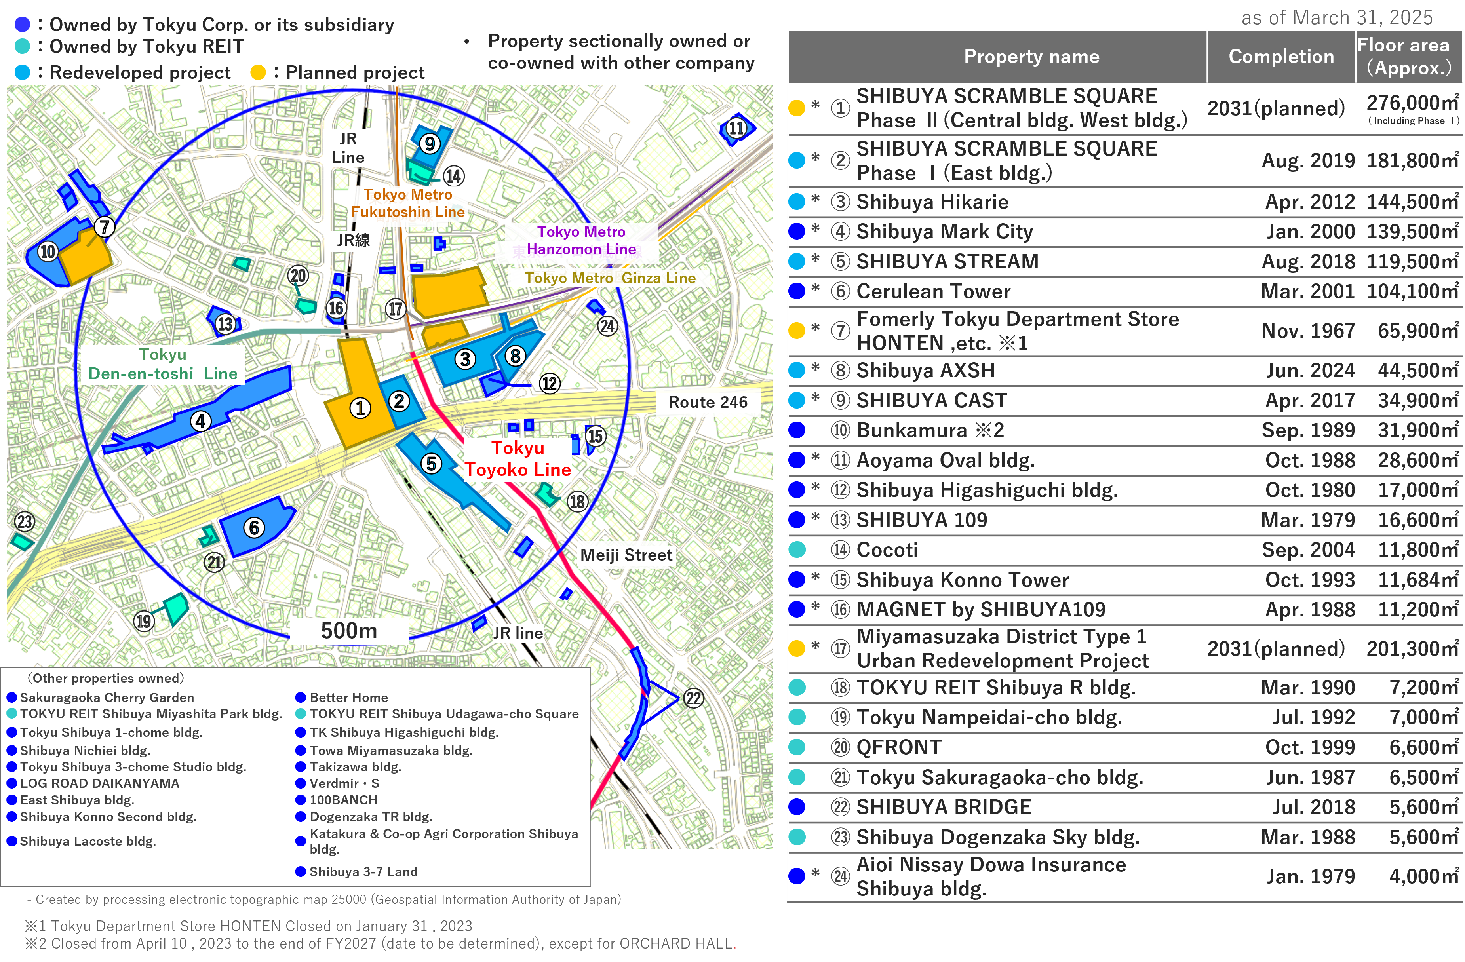This screenshot has width=1465, height=962.
Task: Click map marker 9 Shibuya Cast
Action: (430, 143)
